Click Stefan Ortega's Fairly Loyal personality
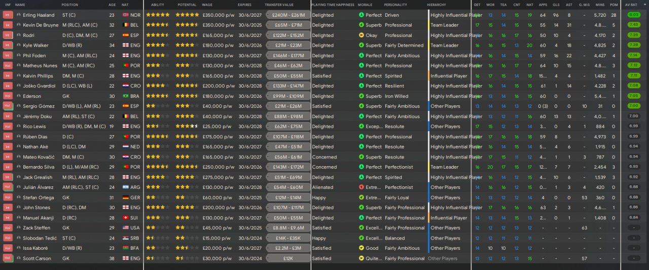Viewport: 649px width, 270px height. click(x=397, y=198)
